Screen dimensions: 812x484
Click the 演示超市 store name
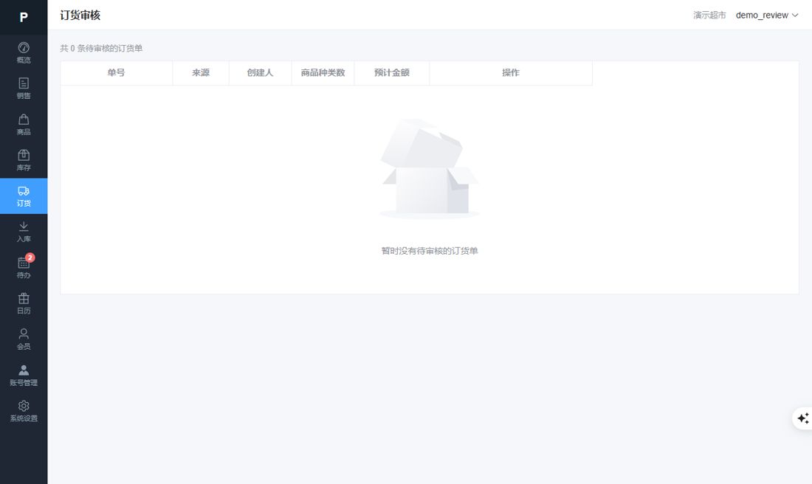[709, 15]
